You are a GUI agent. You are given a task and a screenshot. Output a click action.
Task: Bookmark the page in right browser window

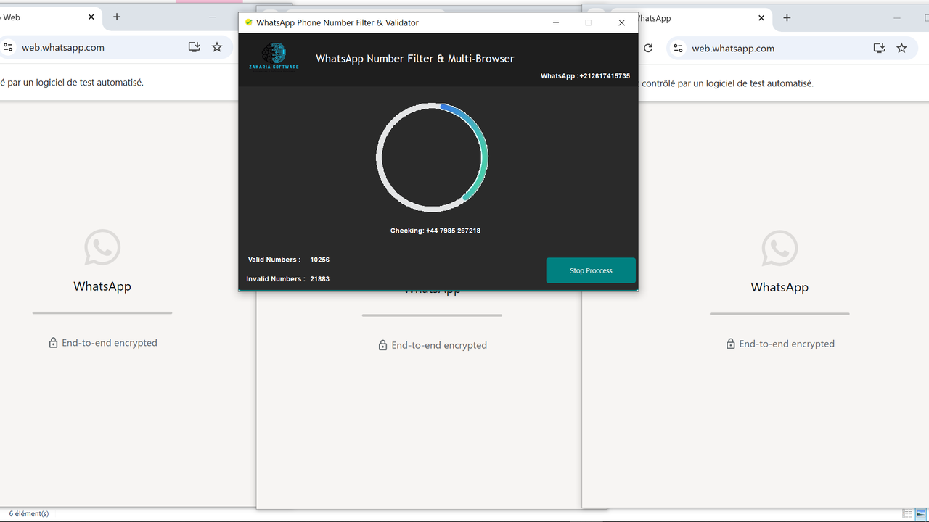(x=901, y=49)
